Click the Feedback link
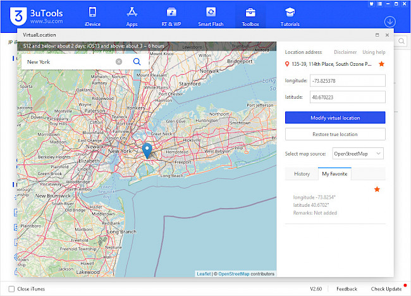The image size is (411, 296). pyautogui.click(x=347, y=289)
